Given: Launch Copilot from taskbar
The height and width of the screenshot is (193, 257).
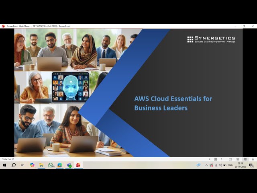Looking at the screenshot, I should click(x=32, y=165).
